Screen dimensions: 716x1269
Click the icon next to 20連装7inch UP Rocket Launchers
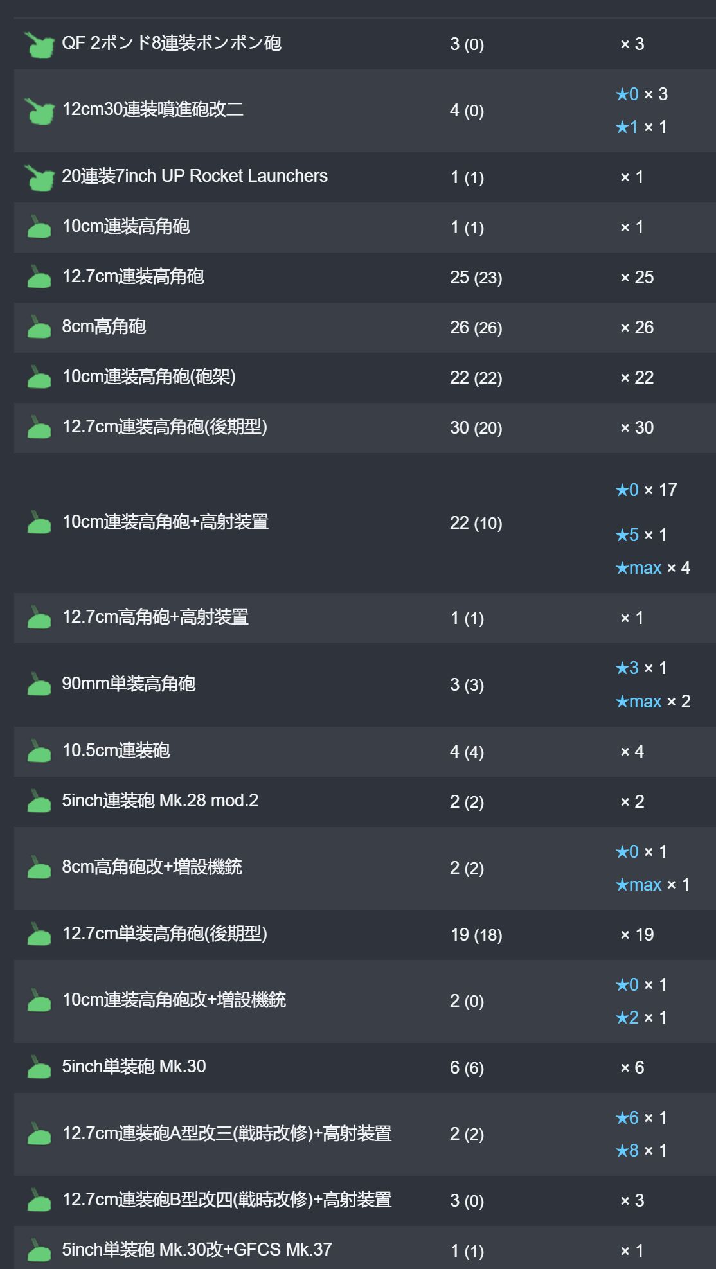click(40, 178)
